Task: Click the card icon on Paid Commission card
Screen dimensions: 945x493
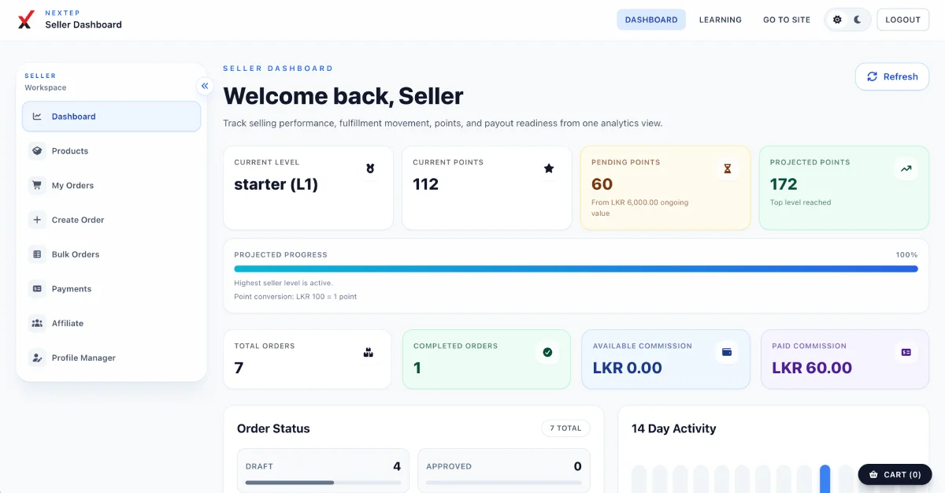Action: click(906, 352)
